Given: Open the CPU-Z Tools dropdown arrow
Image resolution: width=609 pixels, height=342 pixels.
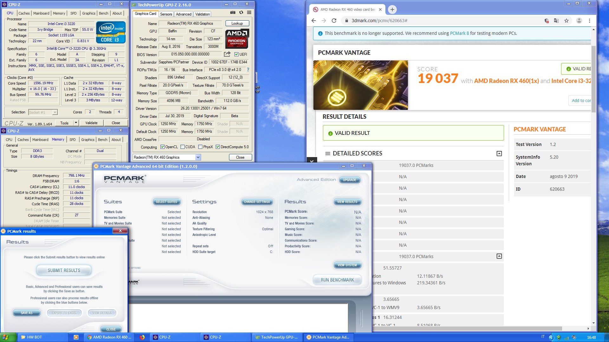Looking at the screenshot, I should 76,123.
